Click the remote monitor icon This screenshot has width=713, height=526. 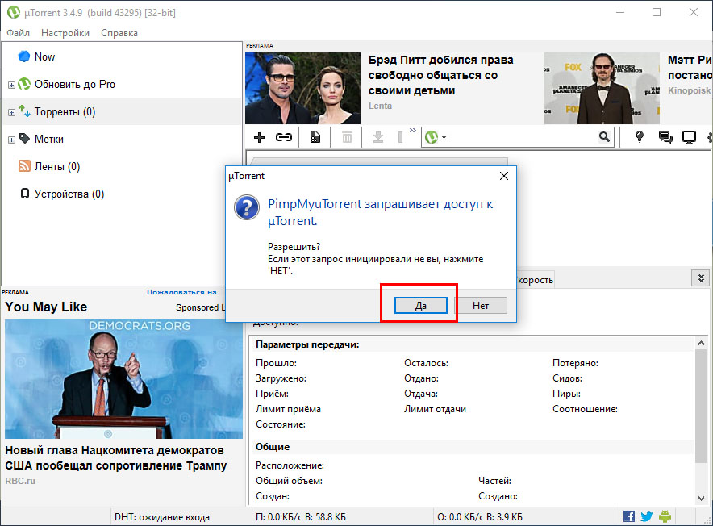(x=690, y=137)
